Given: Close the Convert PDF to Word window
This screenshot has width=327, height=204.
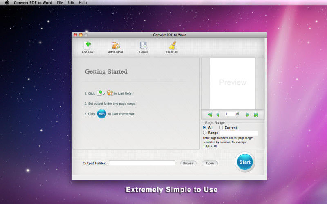Looking at the screenshot, I should click(76, 35).
